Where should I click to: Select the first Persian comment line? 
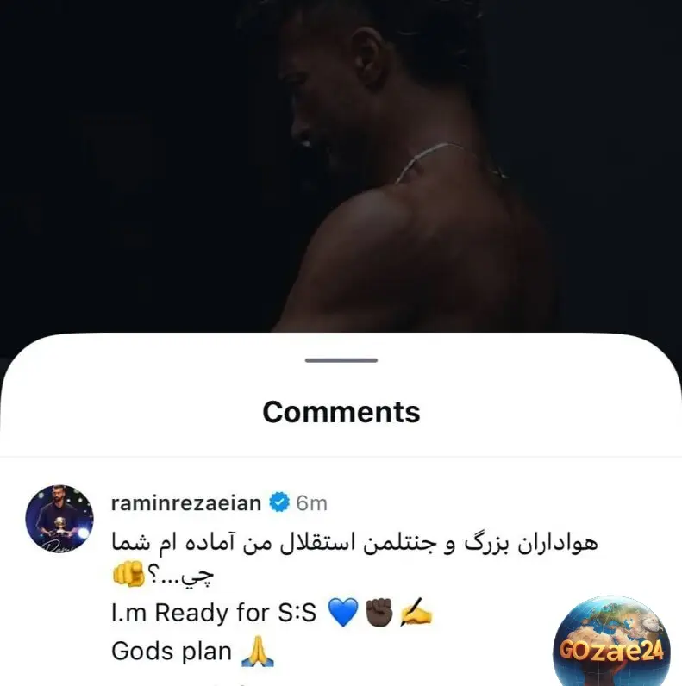pos(354,542)
